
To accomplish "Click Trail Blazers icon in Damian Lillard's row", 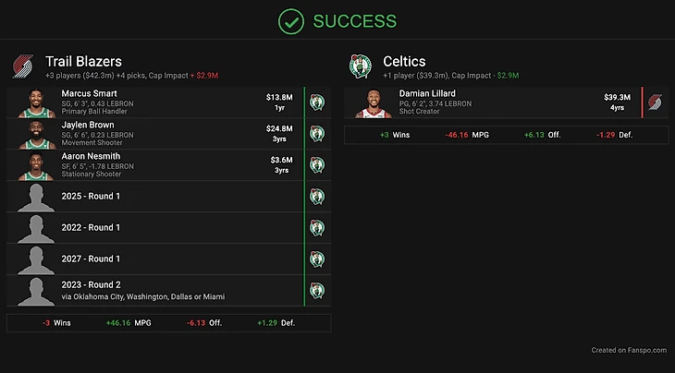I will (654, 102).
